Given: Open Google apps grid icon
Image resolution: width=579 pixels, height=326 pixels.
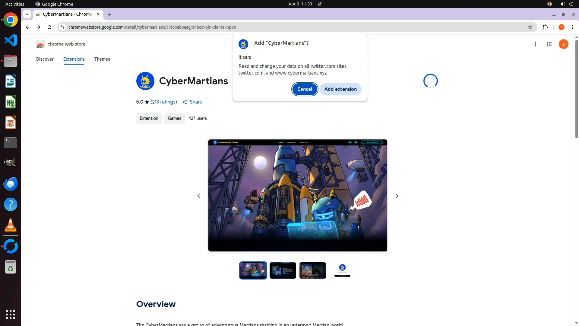Looking at the screenshot, I should coord(549,44).
